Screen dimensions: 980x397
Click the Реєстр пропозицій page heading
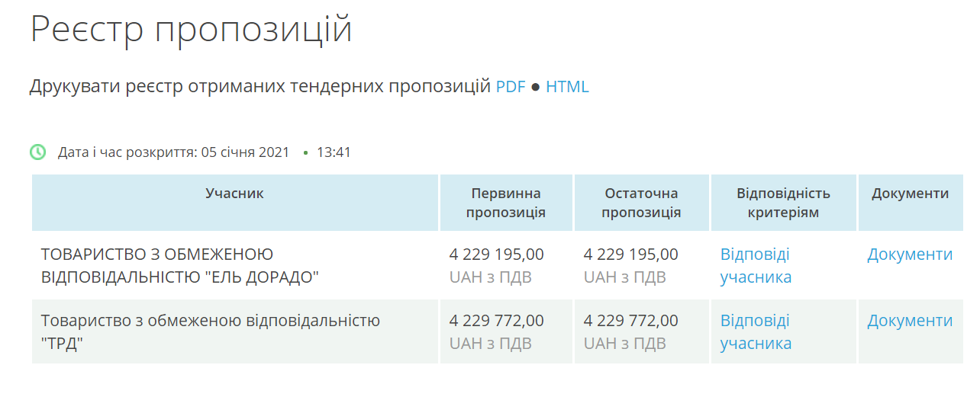(x=192, y=30)
